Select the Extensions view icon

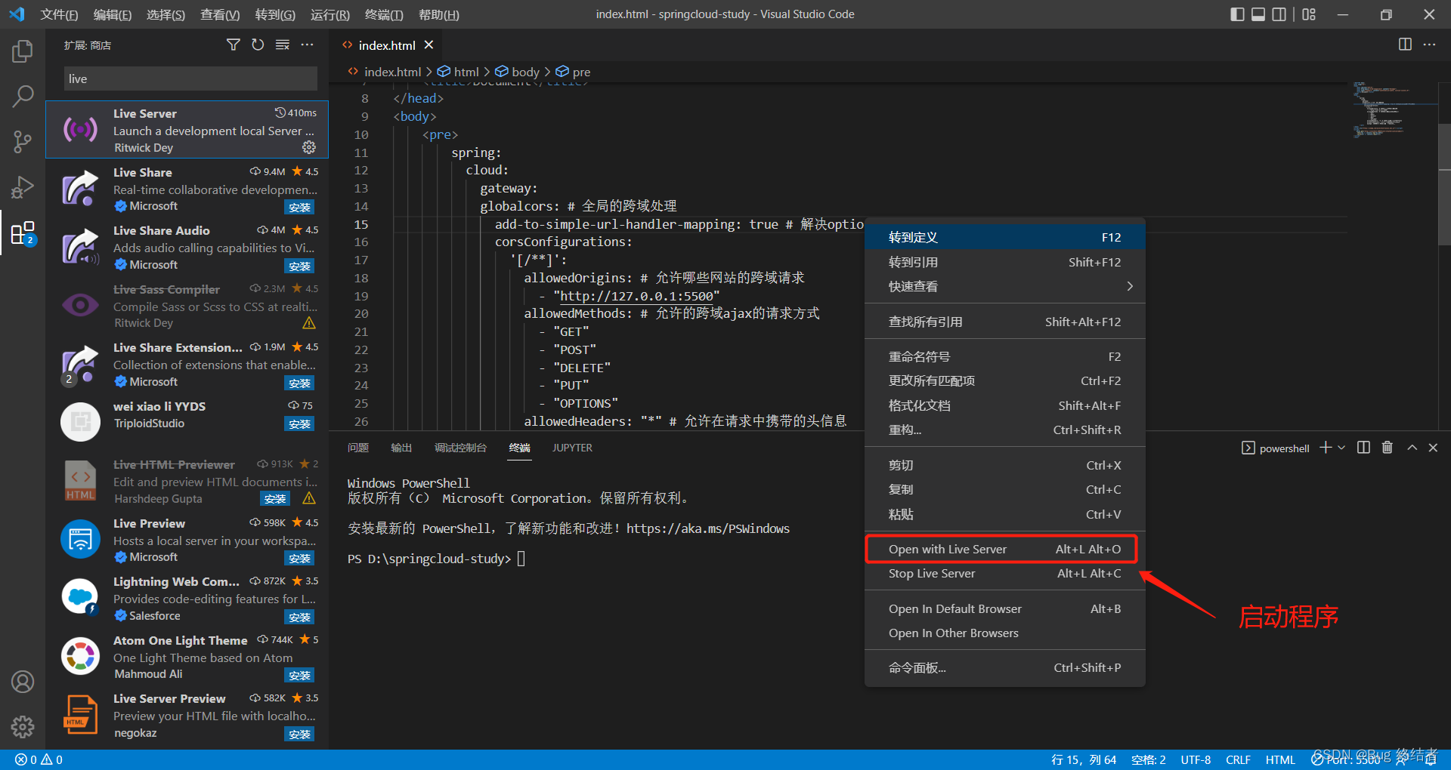23,233
